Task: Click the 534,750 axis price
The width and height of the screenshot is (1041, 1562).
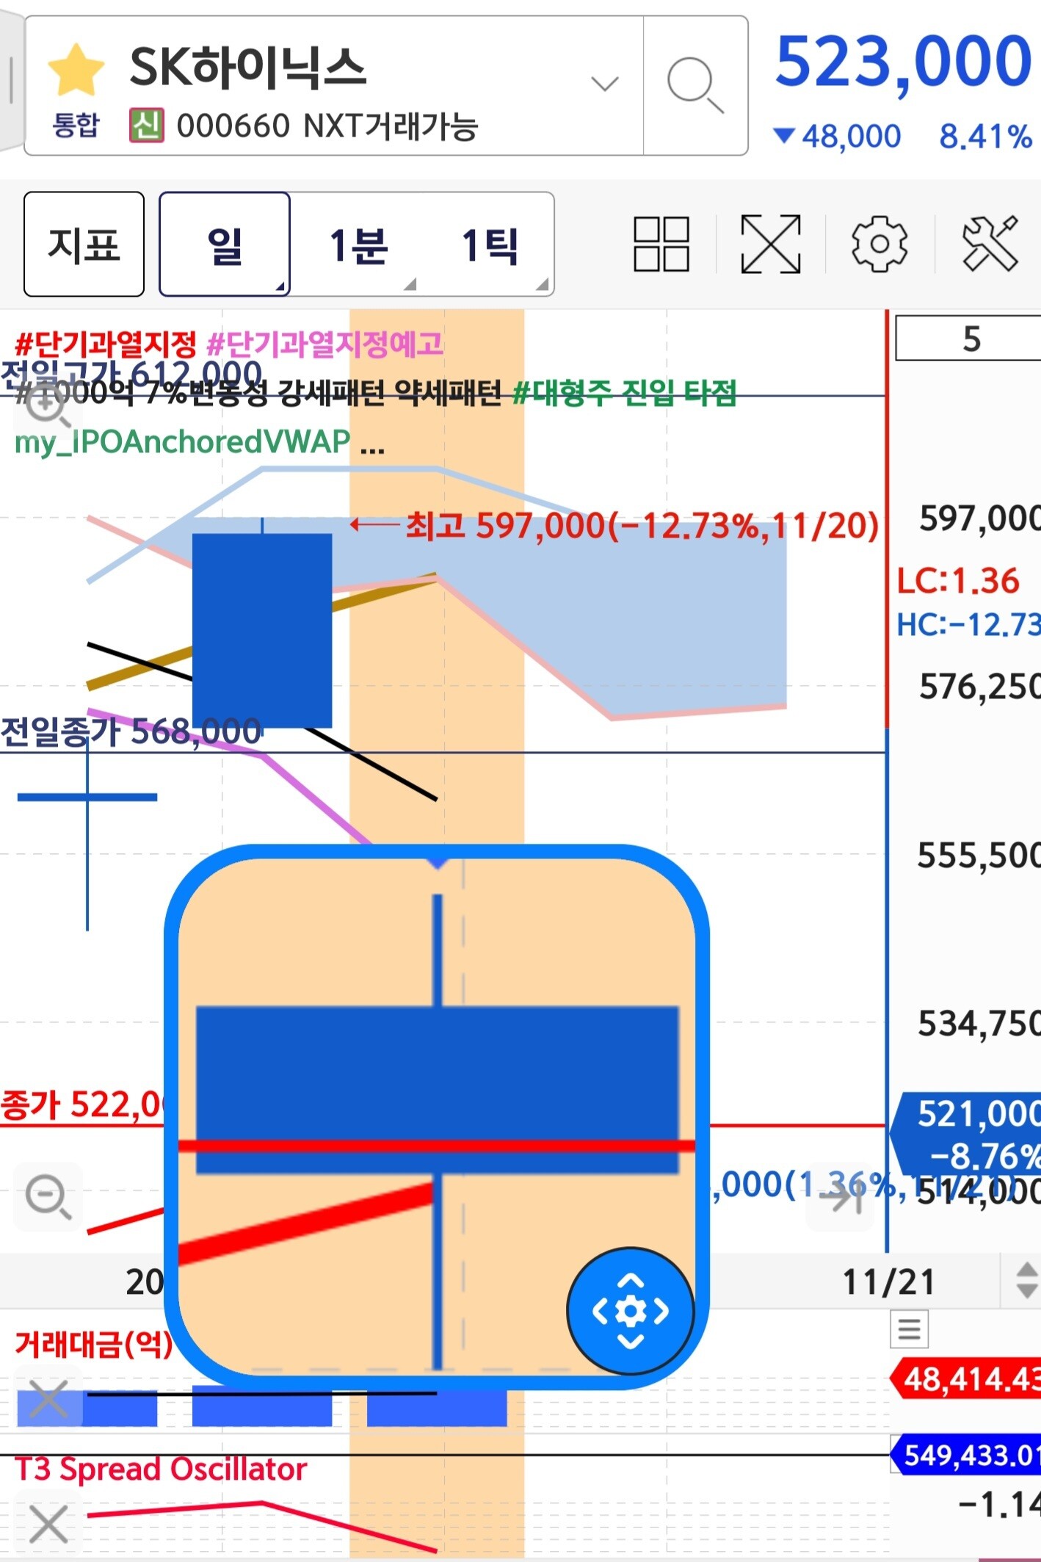Action: 979,1024
